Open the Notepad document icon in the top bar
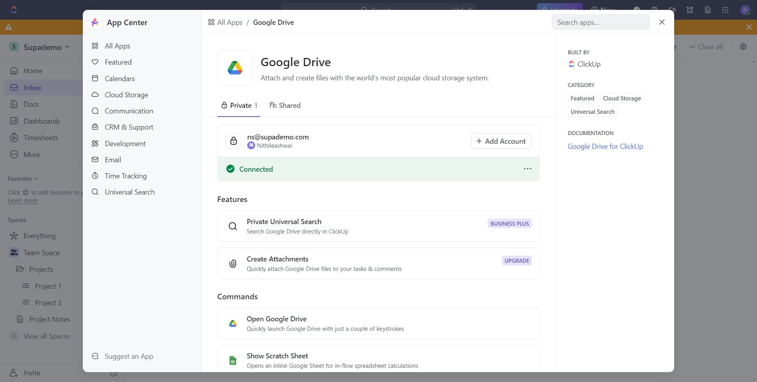 click(708, 10)
